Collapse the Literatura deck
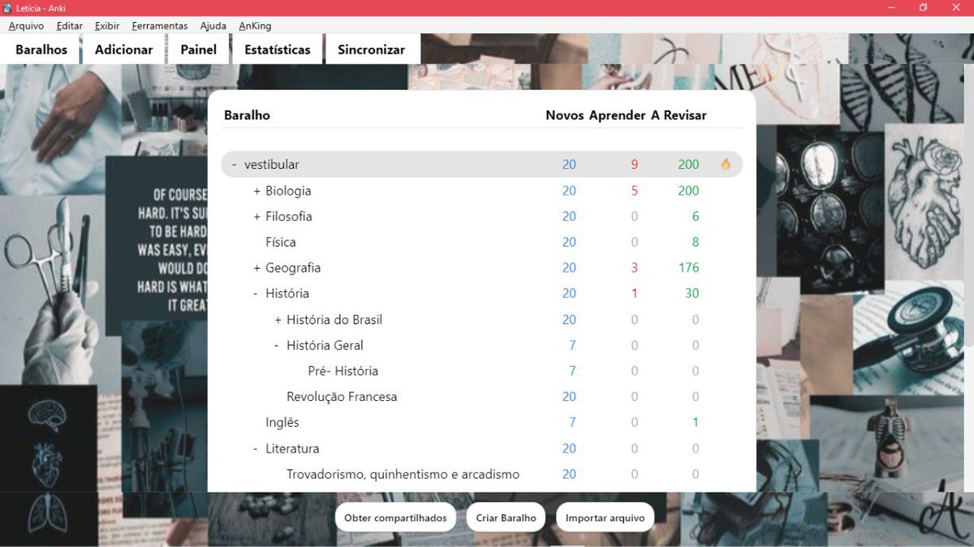Image resolution: width=974 pixels, height=547 pixels. (256, 448)
